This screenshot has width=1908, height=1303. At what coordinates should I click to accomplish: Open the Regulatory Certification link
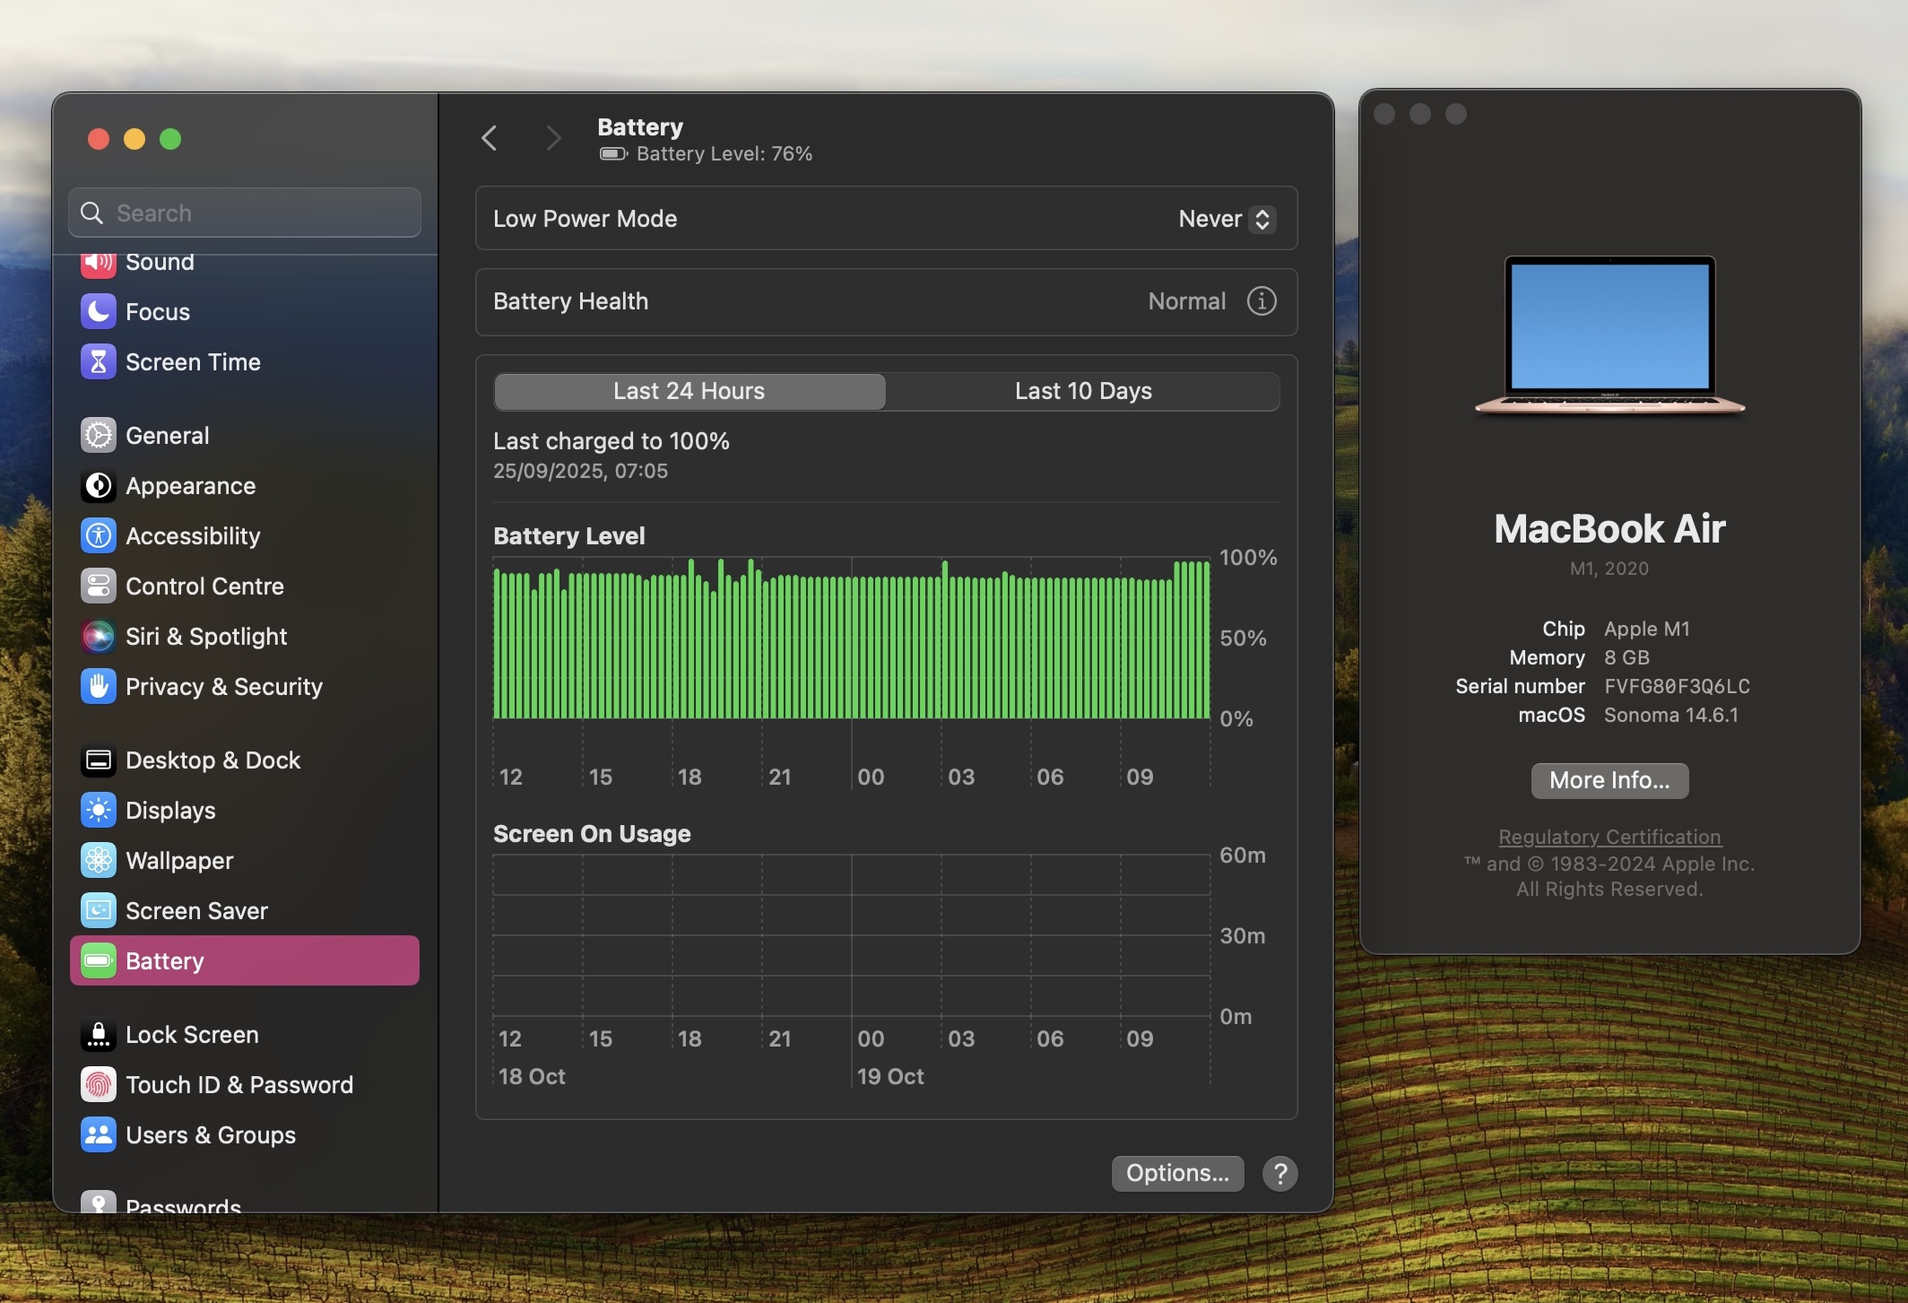click(x=1609, y=837)
